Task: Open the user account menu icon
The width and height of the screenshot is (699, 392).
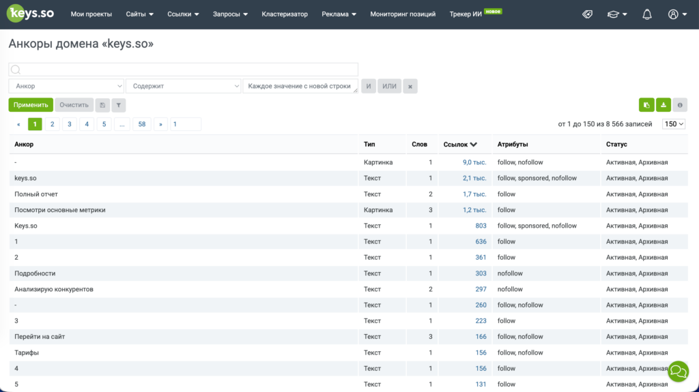Action: pos(677,14)
